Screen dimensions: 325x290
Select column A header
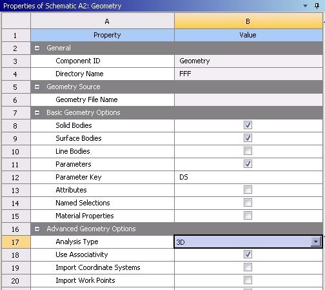point(103,21)
